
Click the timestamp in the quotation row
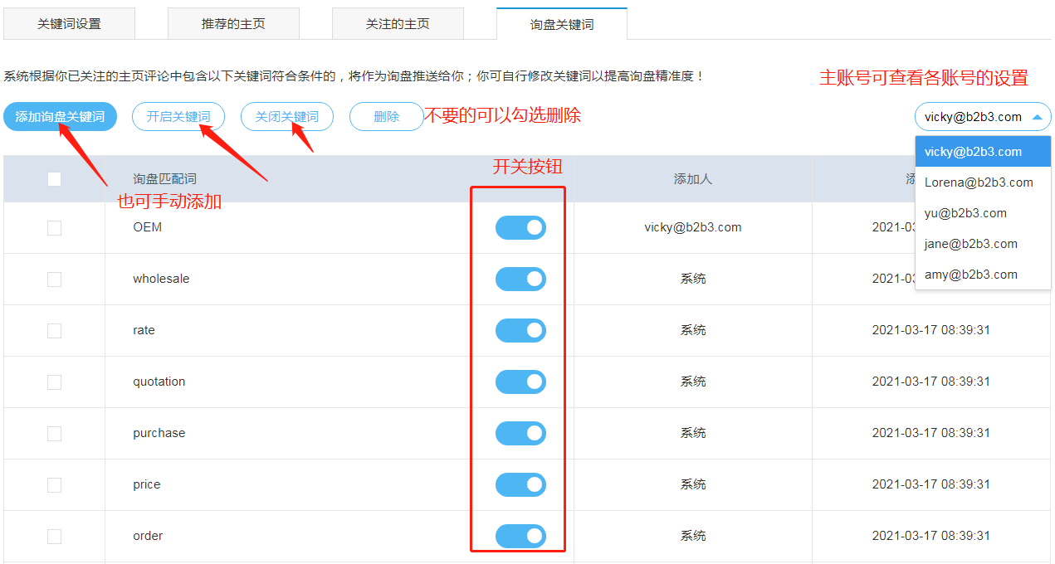(x=930, y=382)
